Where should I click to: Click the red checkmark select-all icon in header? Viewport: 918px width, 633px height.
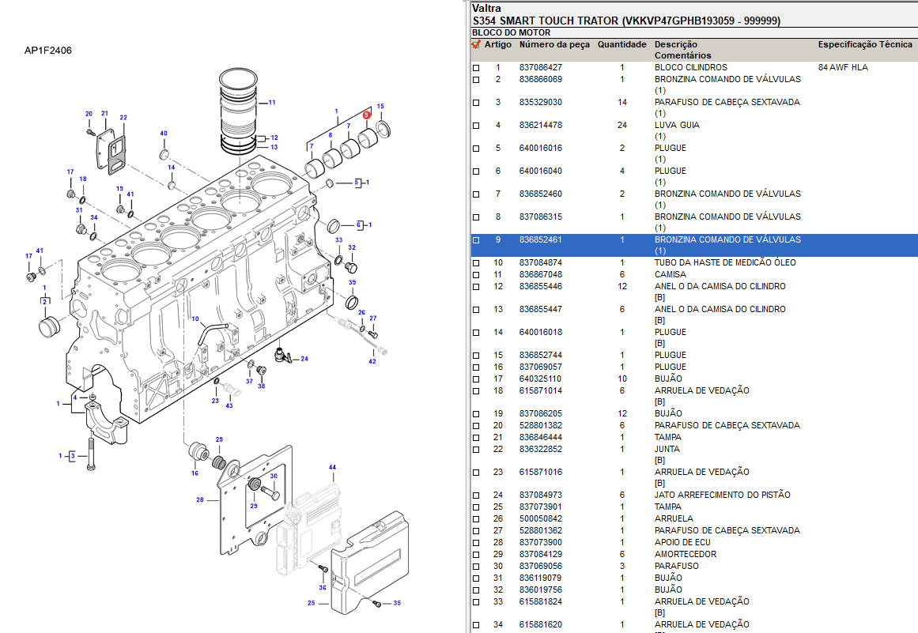[x=476, y=45]
